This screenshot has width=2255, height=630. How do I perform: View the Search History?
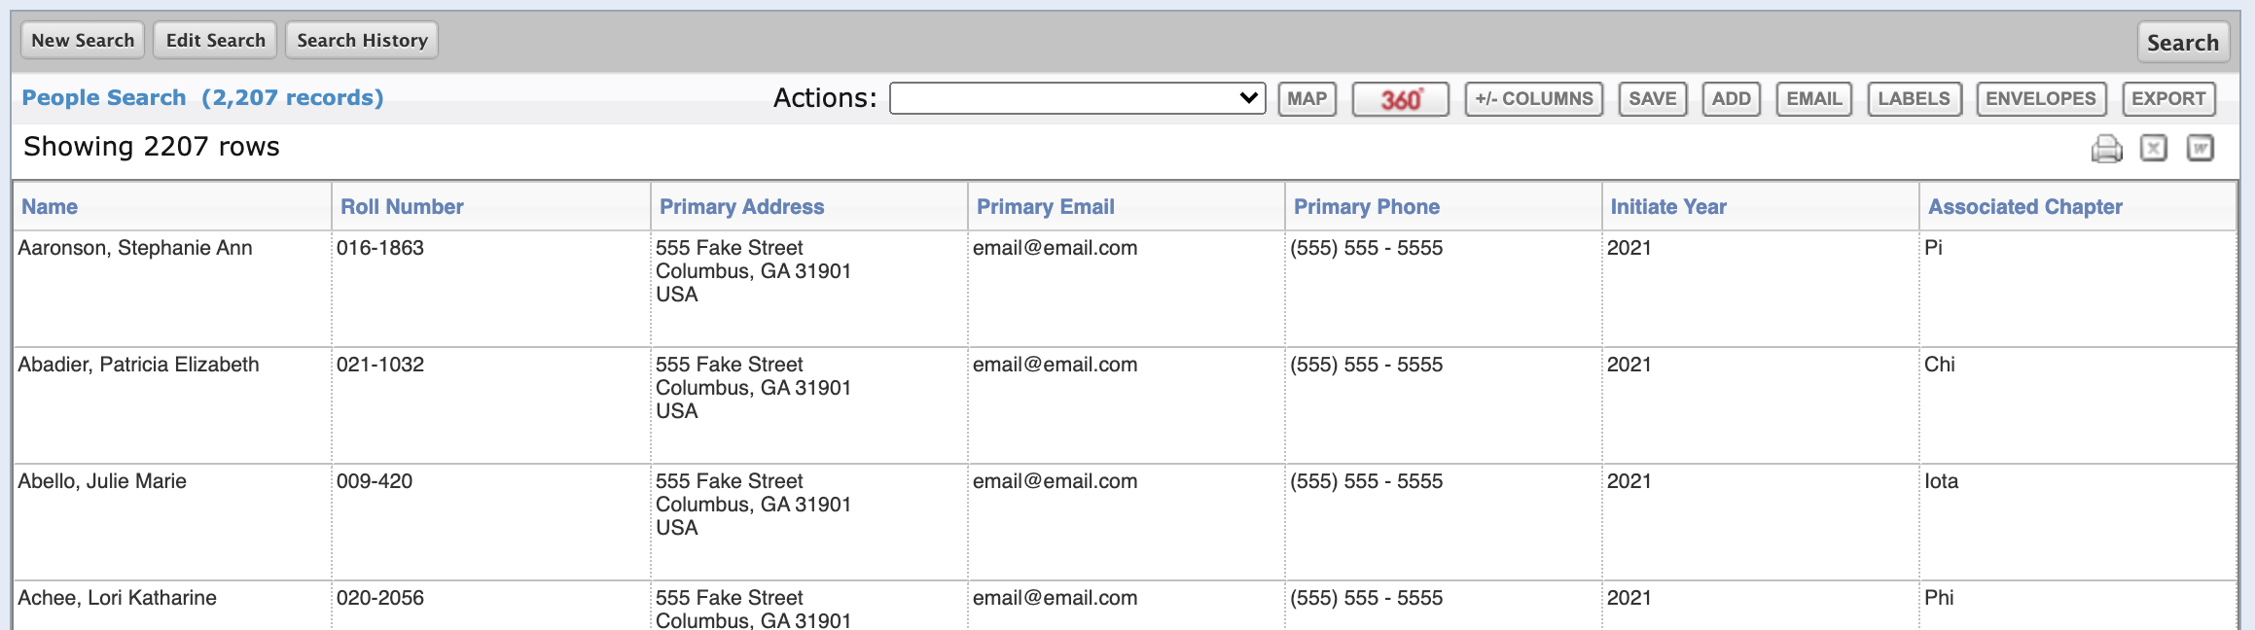click(362, 40)
